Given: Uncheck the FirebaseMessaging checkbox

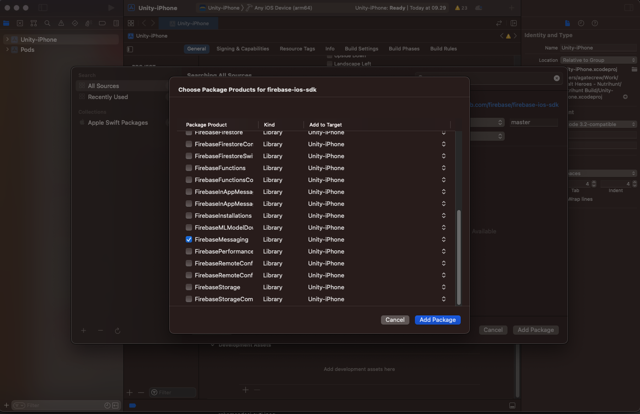Looking at the screenshot, I should tap(189, 239).
